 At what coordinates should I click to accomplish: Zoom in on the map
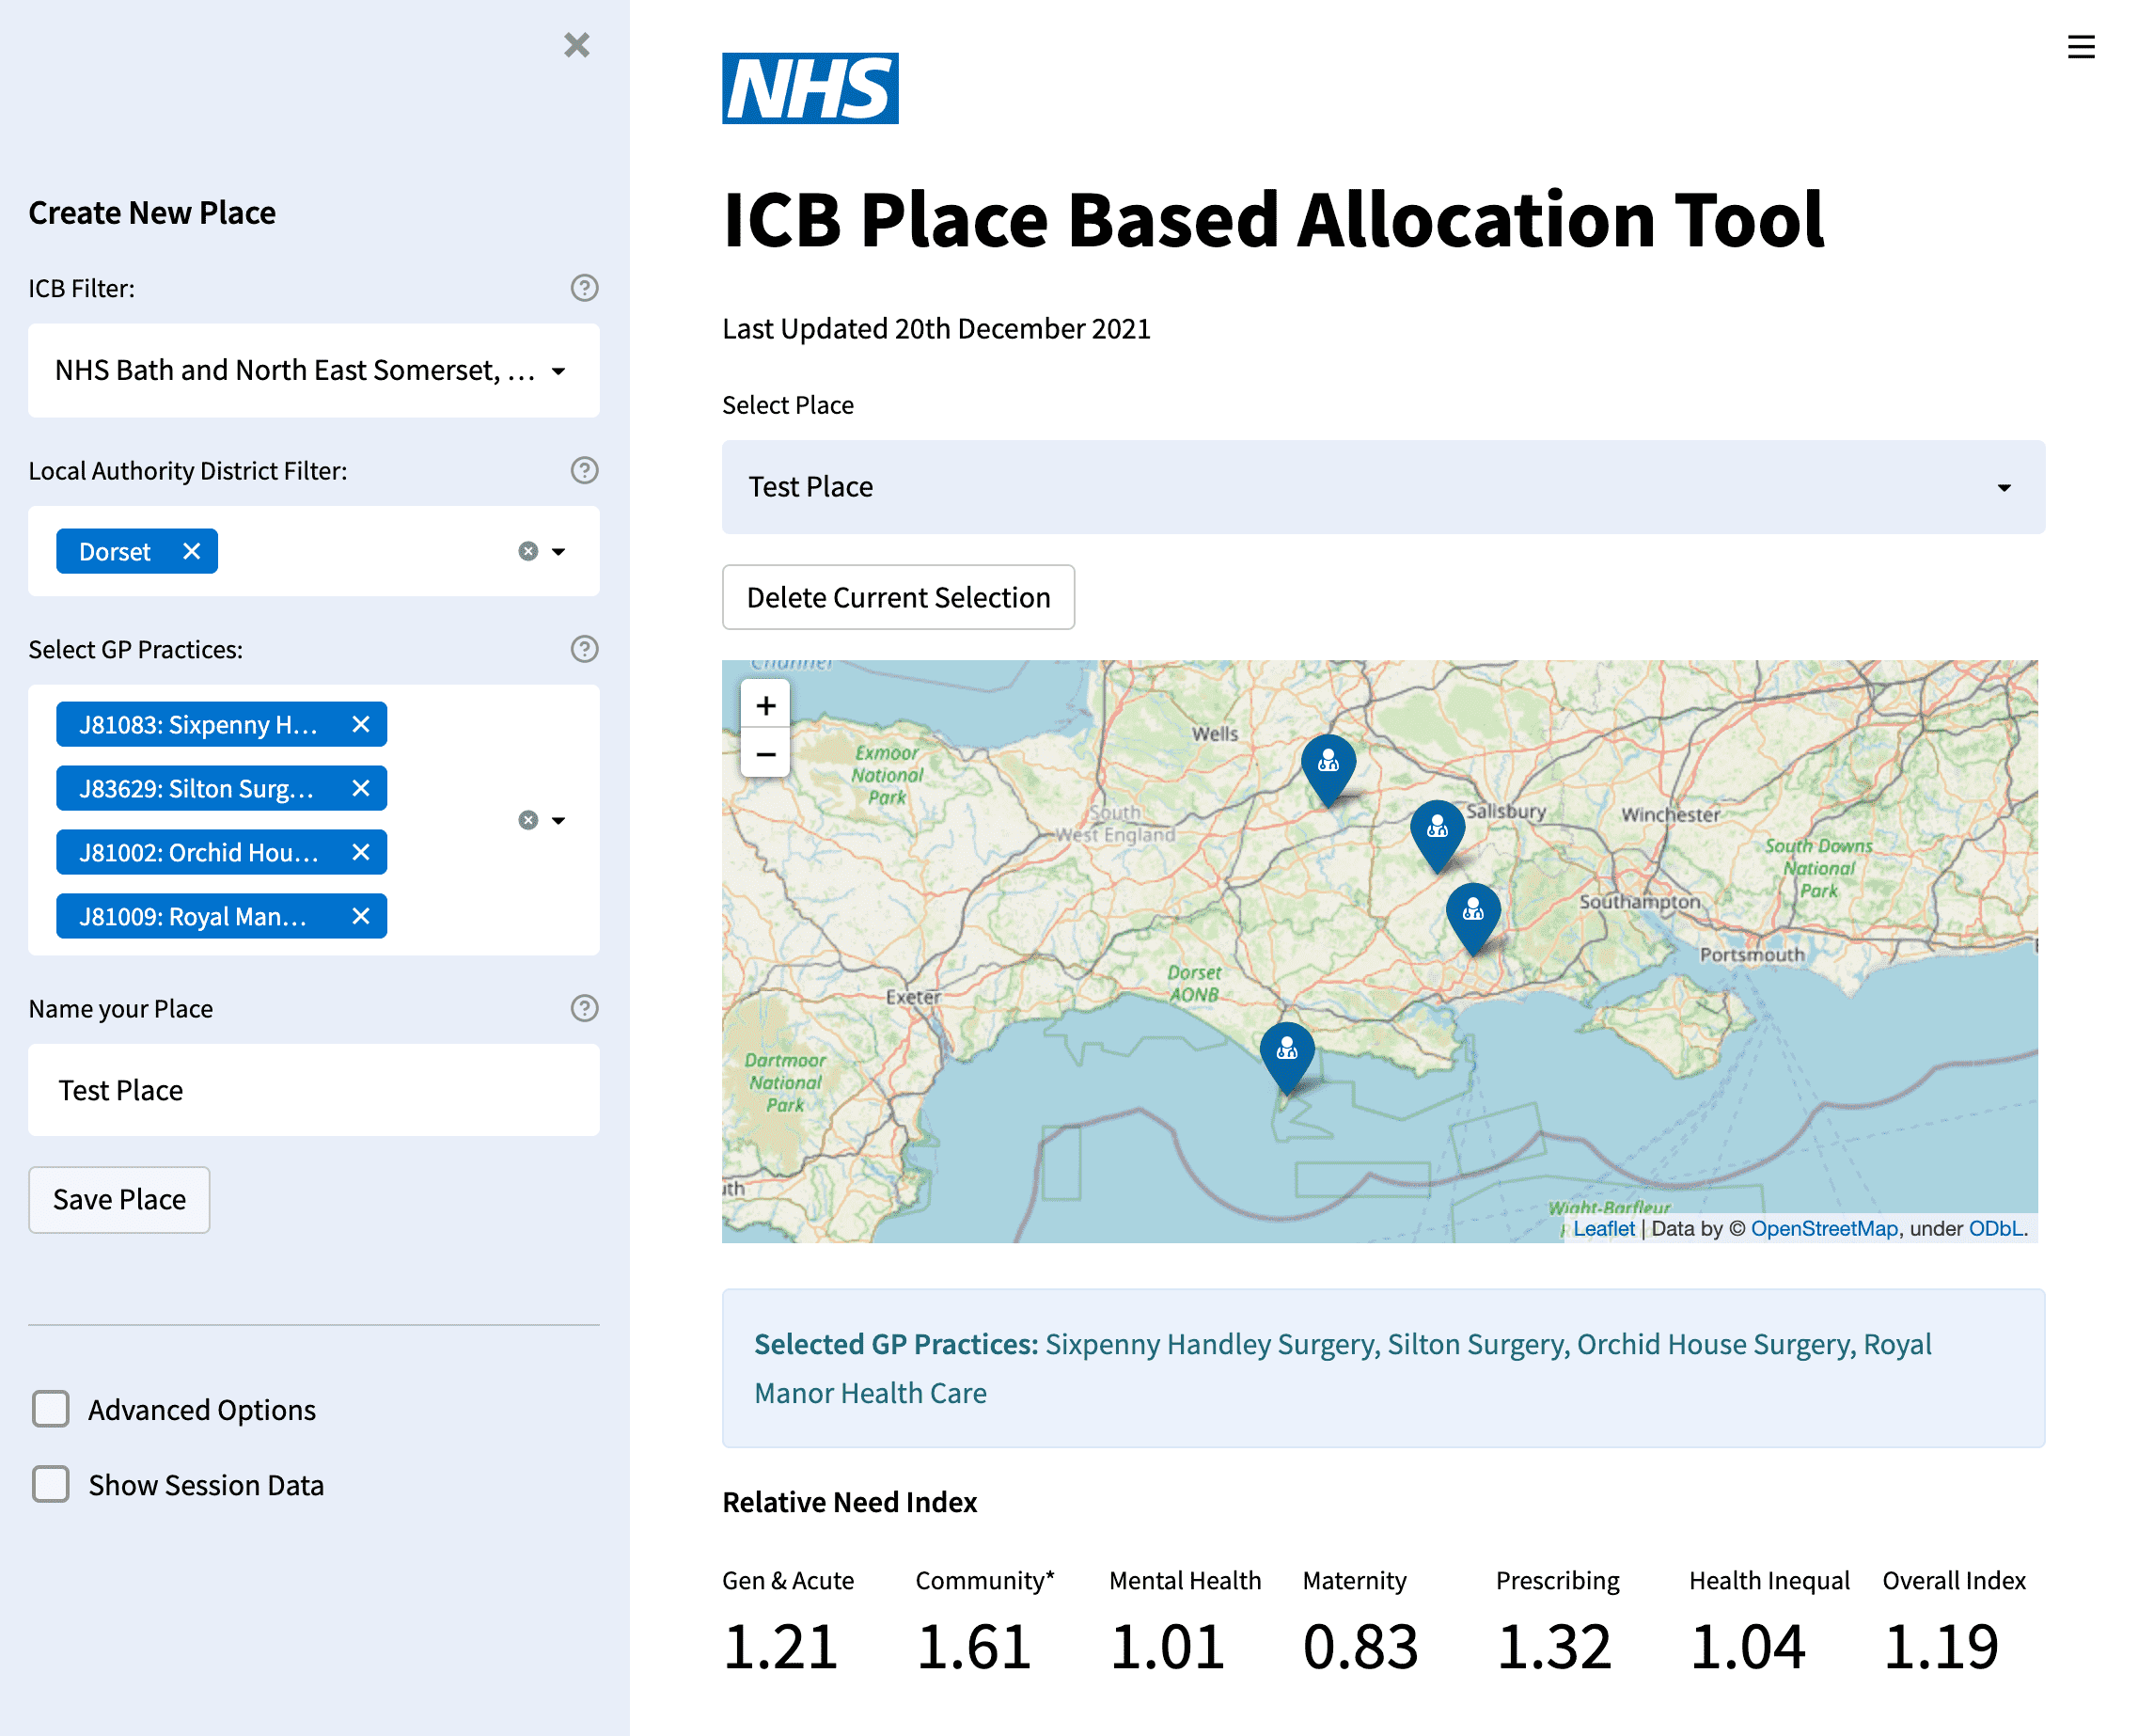[764, 705]
